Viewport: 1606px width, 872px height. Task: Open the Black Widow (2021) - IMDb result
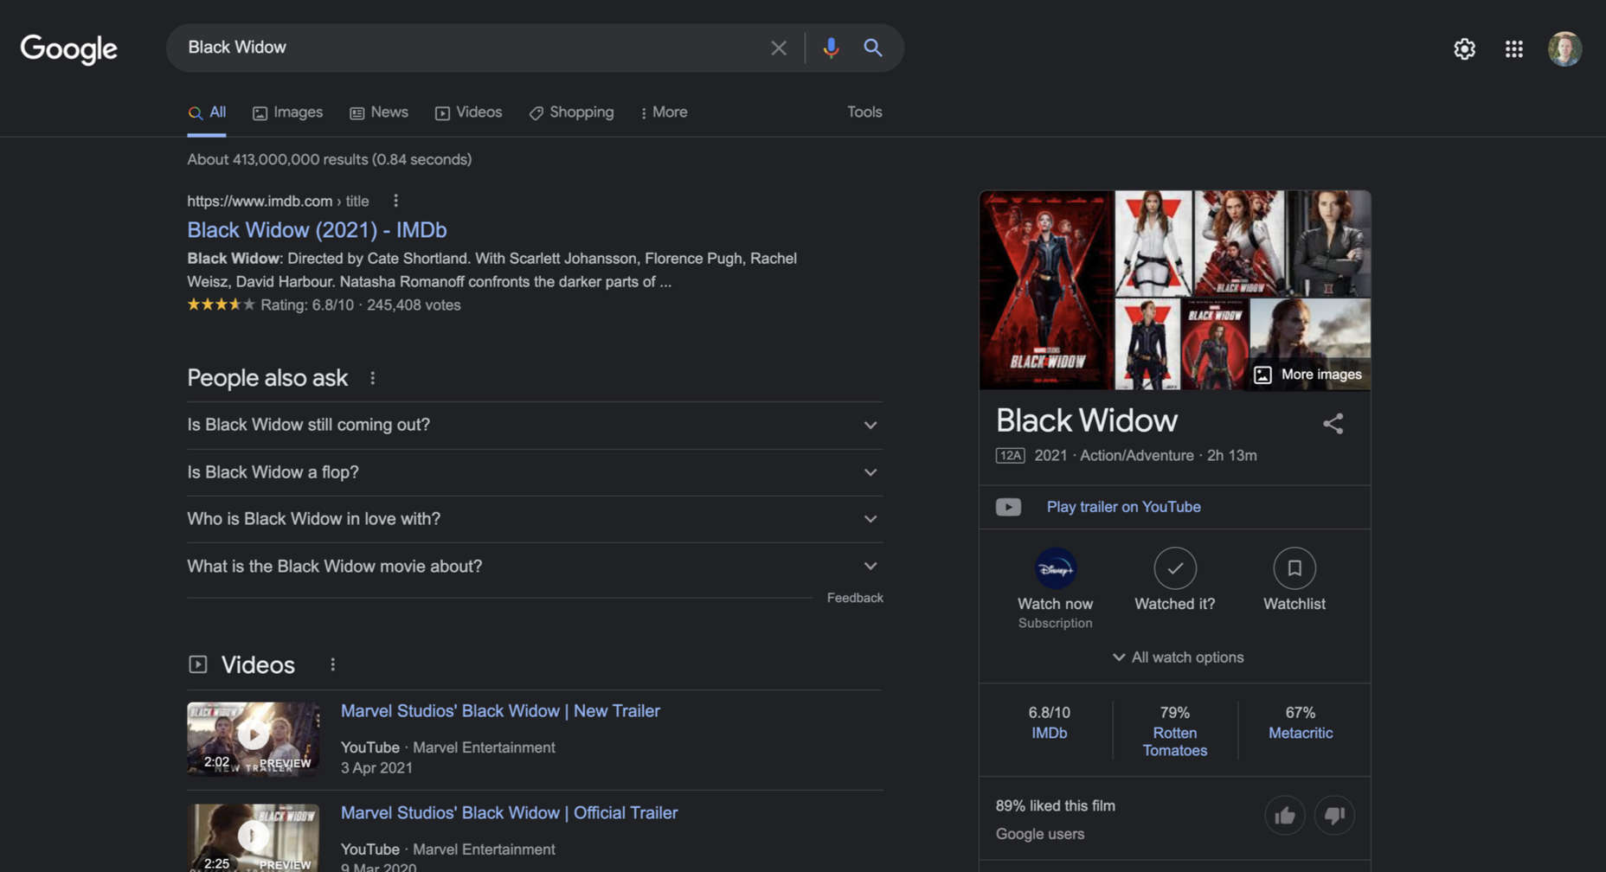pos(317,230)
